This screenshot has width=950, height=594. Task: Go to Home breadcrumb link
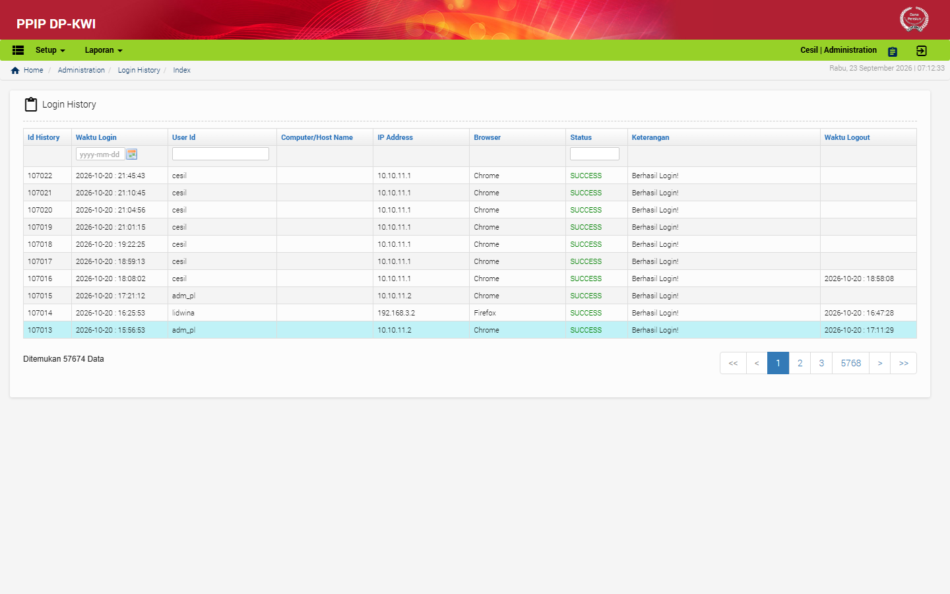click(x=34, y=70)
